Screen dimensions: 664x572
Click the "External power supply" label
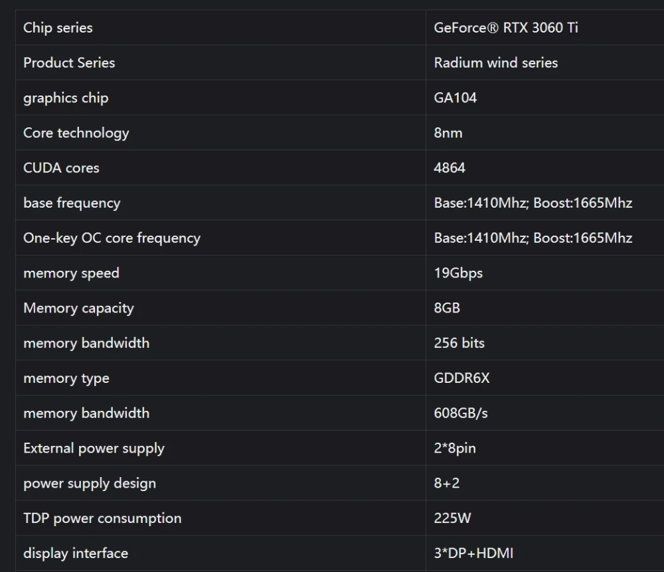[x=94, y=449]
